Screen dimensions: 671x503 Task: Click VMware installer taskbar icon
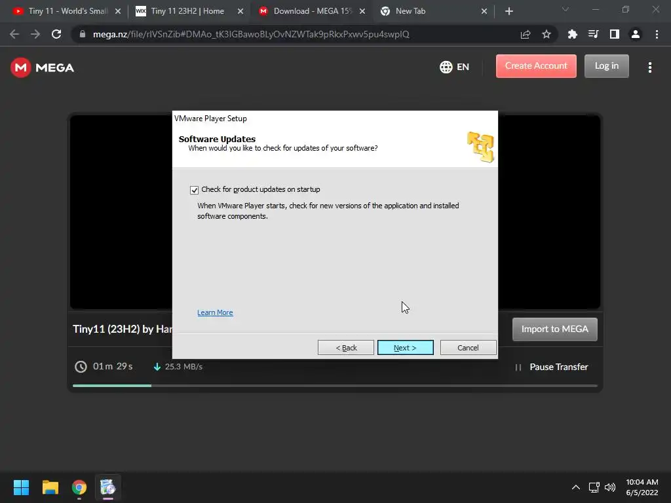108,487
